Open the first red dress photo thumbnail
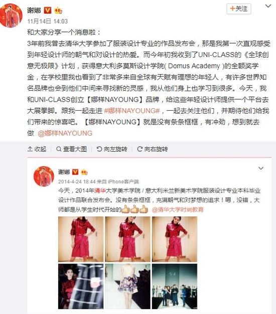The width and height of the screenshot is (276, 314). click(x=81, y=239)
